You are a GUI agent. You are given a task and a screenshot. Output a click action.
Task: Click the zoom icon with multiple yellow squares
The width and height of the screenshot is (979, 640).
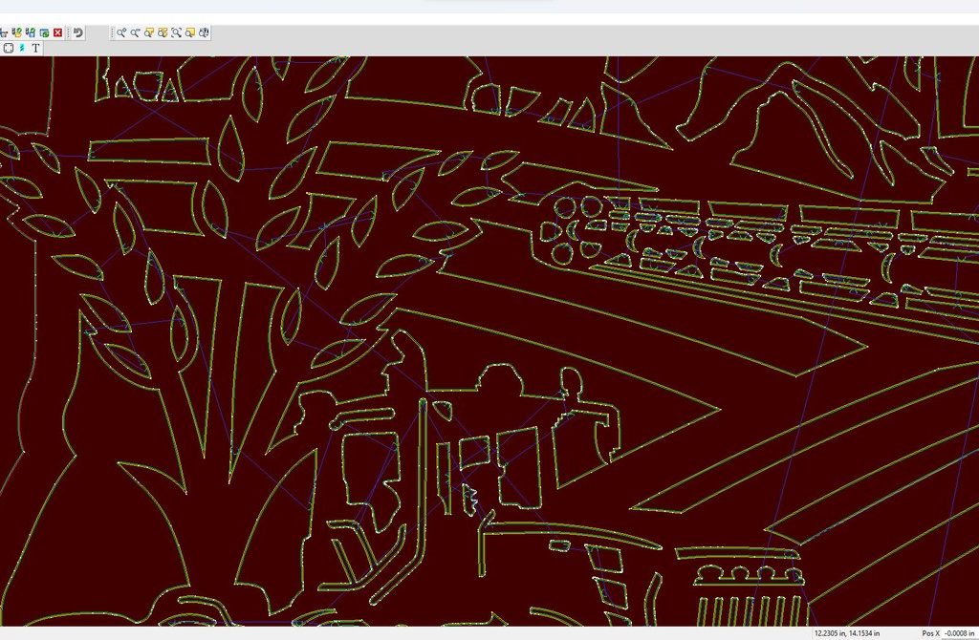pos(163,32)
